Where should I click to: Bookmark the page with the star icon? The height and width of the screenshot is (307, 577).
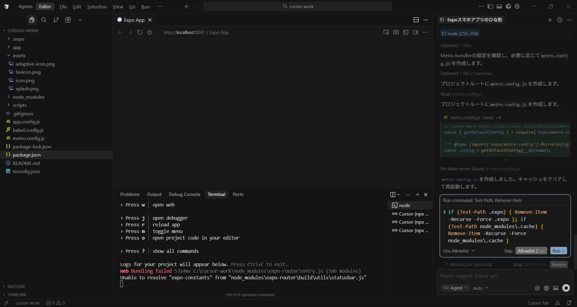pos(150,32)
